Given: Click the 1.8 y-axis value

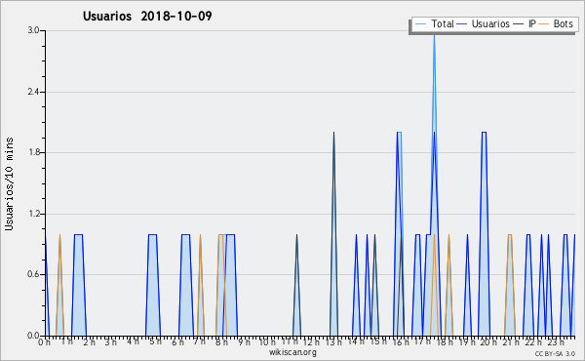Looking at the screenshot, I should point(33,152).
